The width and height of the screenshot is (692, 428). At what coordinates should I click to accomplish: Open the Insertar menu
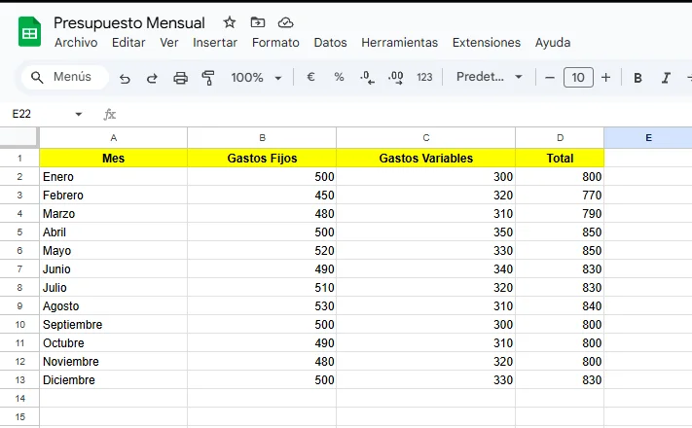pos(215,43)
